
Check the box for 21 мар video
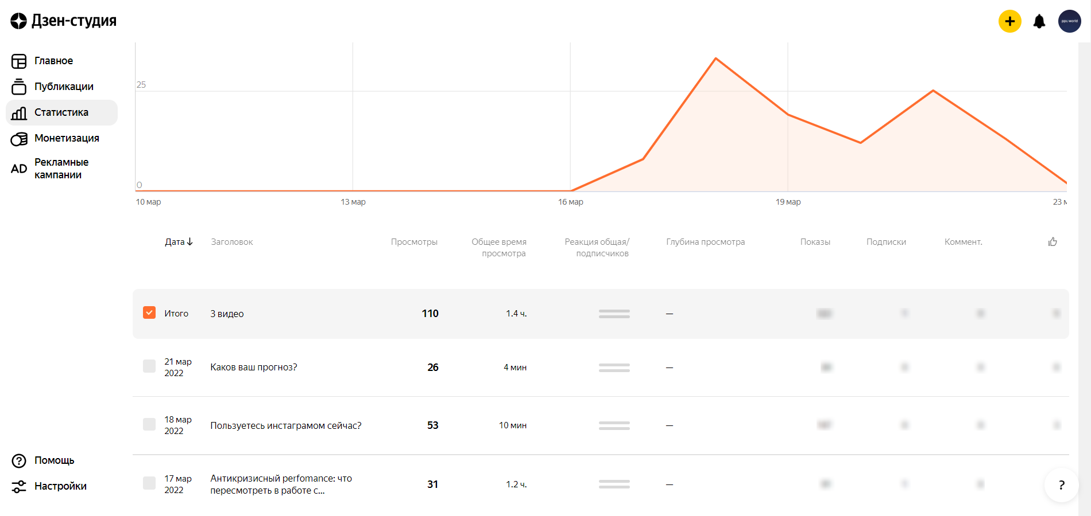[x=149, y=367]
